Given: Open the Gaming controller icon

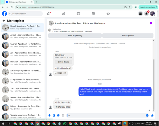Looking at the screenshot, I should [108, 14].
